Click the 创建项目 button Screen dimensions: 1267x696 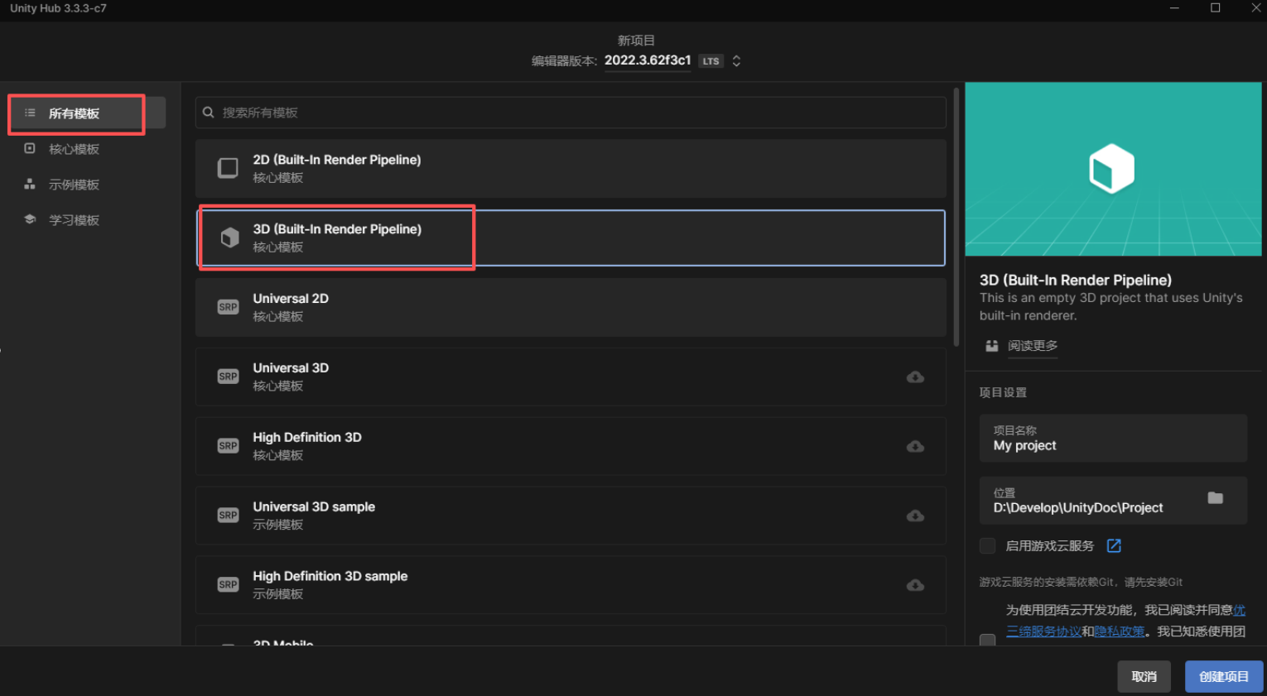point(1223,677)
